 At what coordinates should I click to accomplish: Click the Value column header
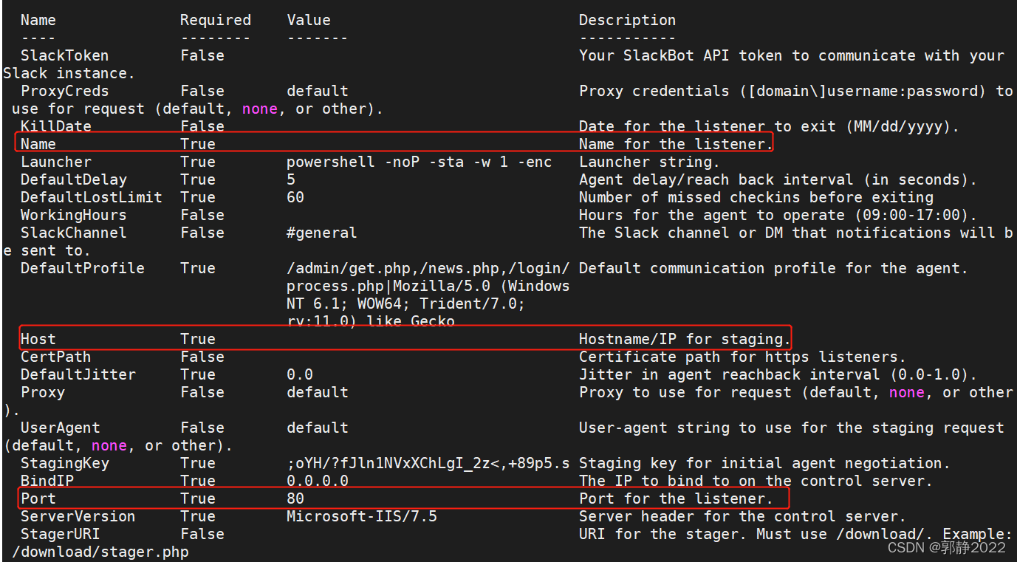[309, 20]
